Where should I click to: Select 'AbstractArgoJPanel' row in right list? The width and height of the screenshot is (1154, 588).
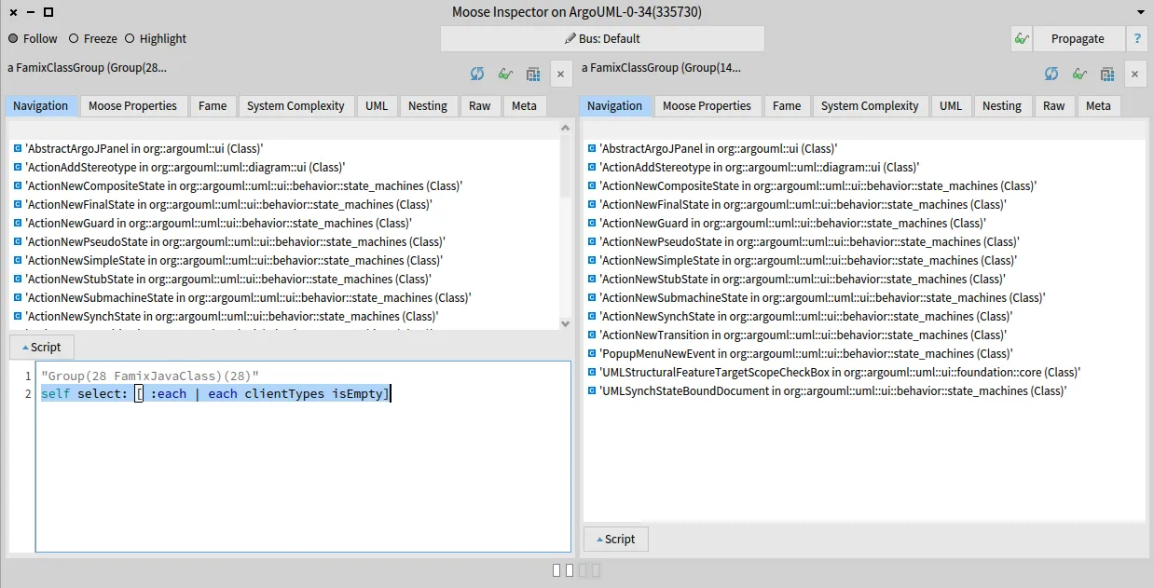[863, 148]
